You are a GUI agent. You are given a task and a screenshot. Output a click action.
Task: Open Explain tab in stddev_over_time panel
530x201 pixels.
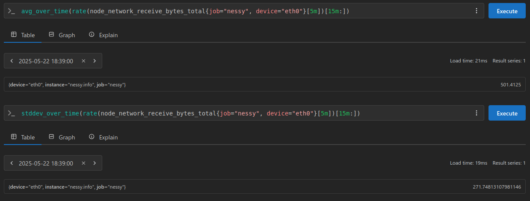103,137
